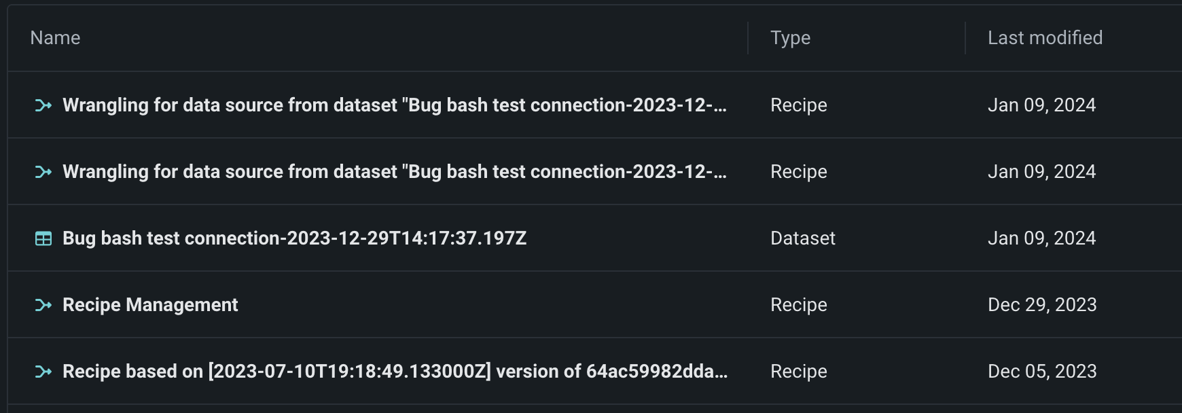The height and width of the screenshot is (413, 1182).
Task: Click the topmost Wrangling row's recipe icon
Action: tap(43, 105)
